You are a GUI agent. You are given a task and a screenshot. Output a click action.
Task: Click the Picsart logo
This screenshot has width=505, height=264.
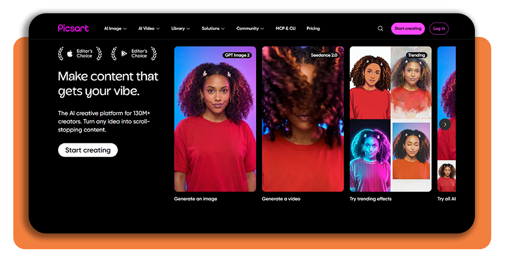73,28
